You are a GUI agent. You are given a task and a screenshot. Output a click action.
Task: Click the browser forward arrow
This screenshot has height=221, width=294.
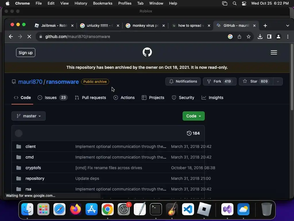(20, 37)
